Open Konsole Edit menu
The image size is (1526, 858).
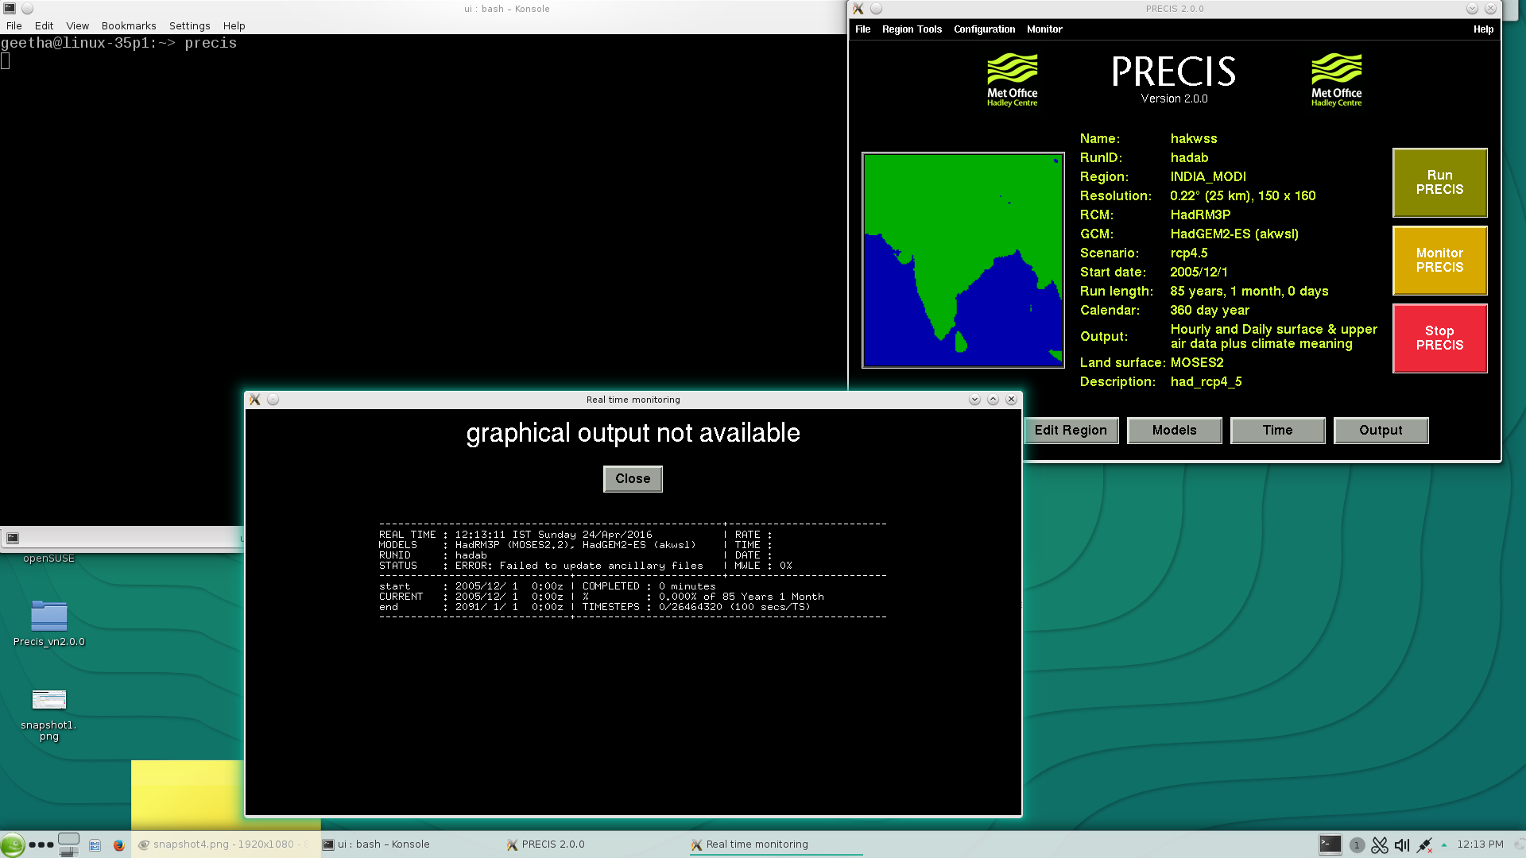(x=44, y=25)
